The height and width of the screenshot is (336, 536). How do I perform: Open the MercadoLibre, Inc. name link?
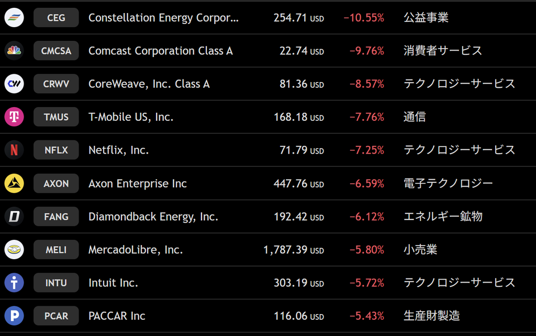pyautogui.click(x=136, y=250)
